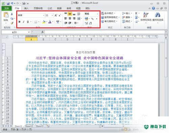Click the Paste clipboard icon
169x133 pixels.
(6, 15)
